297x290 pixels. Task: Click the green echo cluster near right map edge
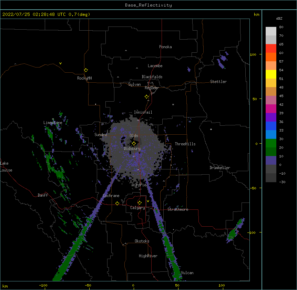(235, 231)
